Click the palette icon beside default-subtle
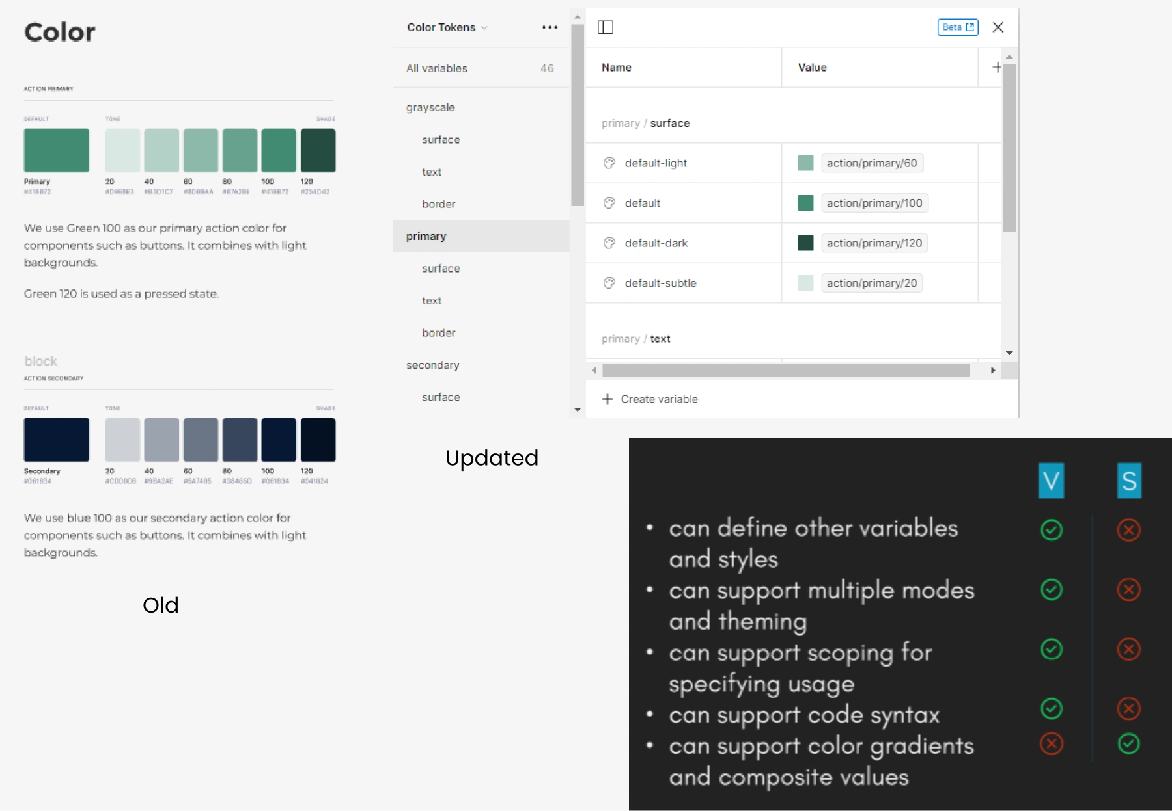Viewport: 1172px width, 811px height. [609, 283]
